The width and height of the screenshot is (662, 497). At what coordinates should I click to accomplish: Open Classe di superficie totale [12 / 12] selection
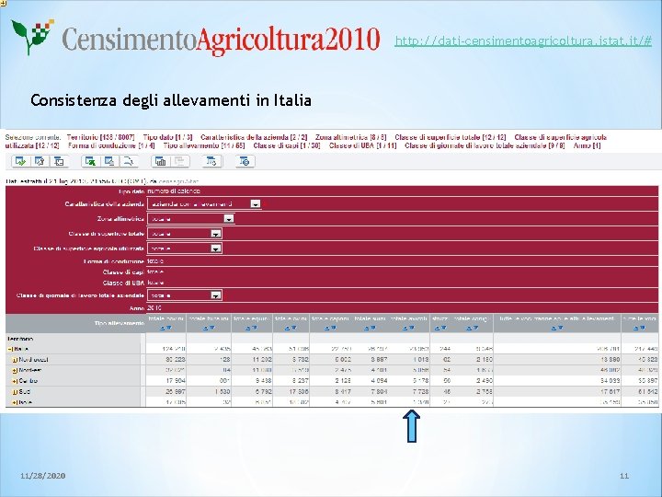[450, 137]
